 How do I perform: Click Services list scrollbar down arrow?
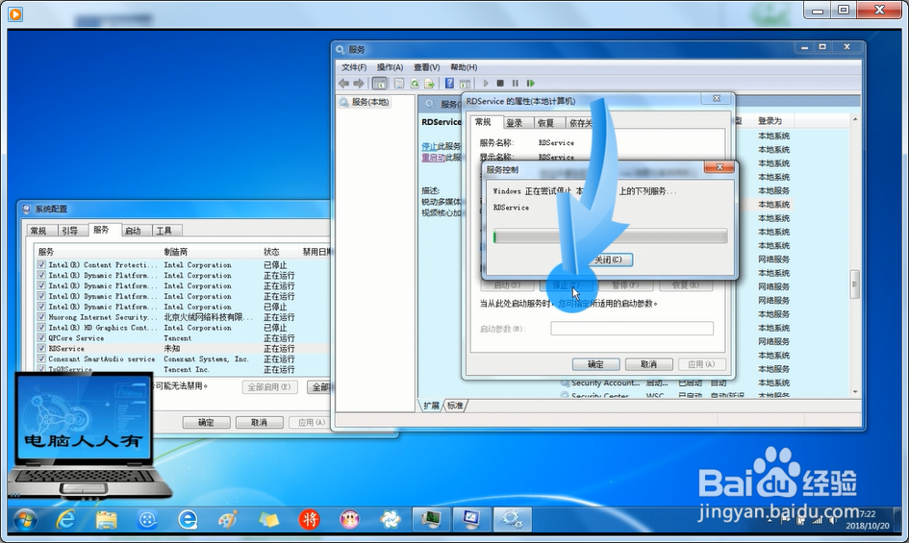pos(854,392)
